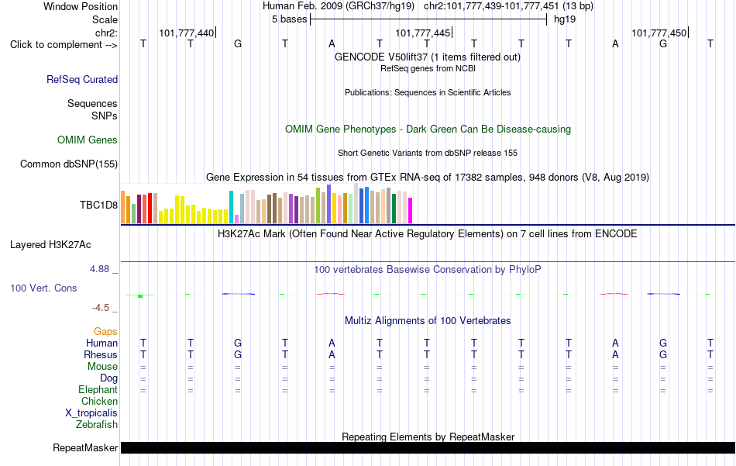Viewport: 736px width, 466px height.
Task: Click the dark green GTEx expression bar
Action: point(394,208)
